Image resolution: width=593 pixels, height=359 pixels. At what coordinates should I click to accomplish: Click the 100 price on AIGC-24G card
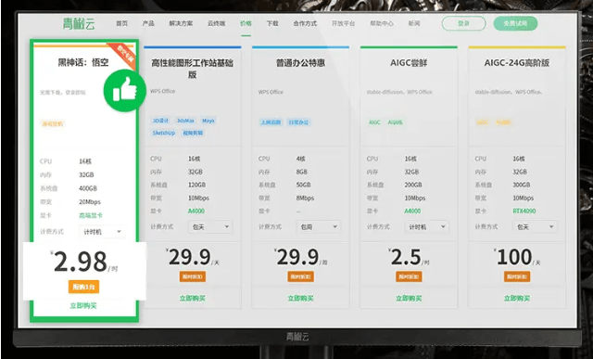coord(514,258)
